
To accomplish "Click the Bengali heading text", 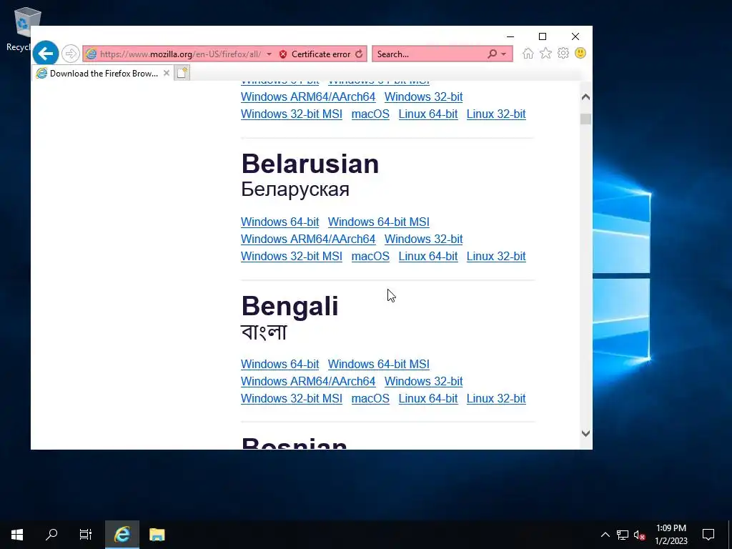I will coord(290,306).
